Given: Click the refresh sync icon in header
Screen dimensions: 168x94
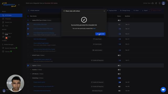Looking at the screenshot, I should click(156, 3).
